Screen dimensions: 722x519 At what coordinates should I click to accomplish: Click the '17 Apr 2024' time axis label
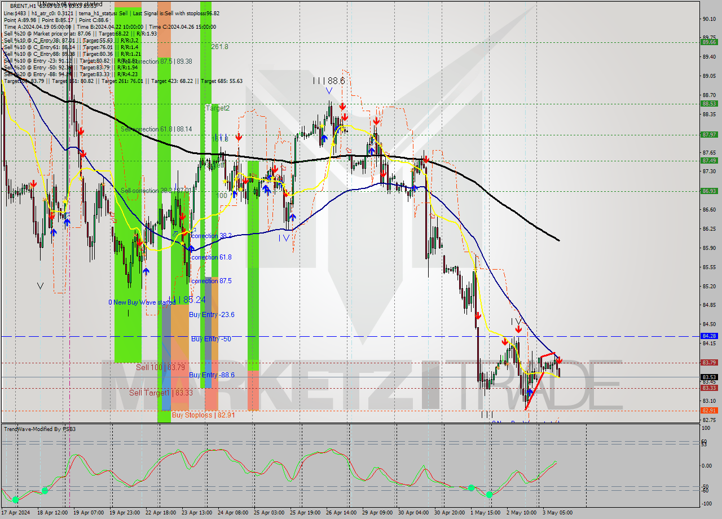17,513
